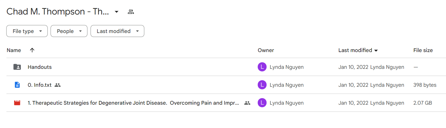Reverse sort order with the Name arrow
The width and height of the screenshot is (446, 128).
32,50
